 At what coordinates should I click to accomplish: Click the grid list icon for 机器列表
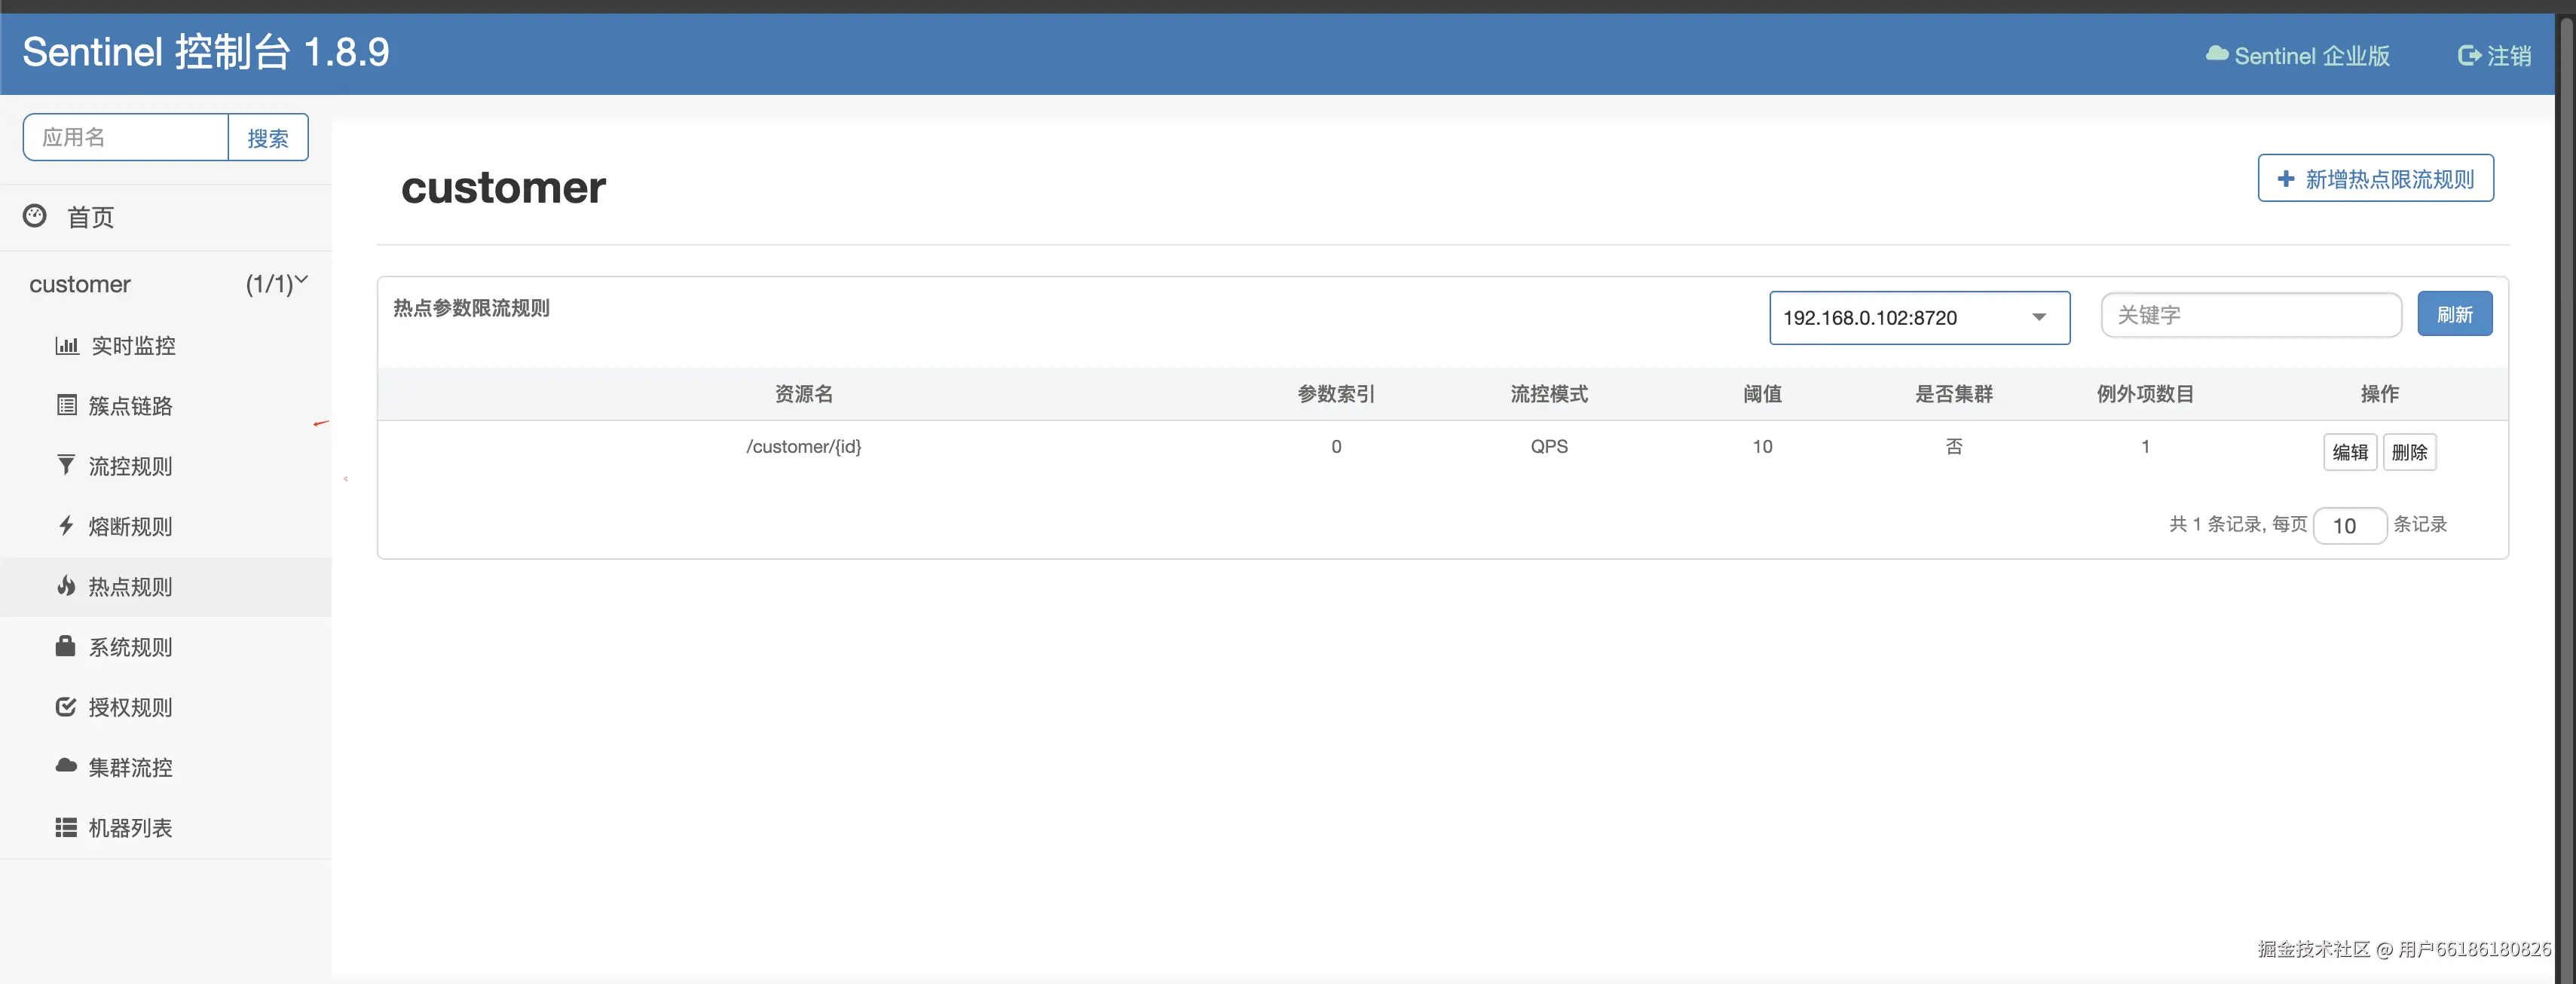pos(66,828)
